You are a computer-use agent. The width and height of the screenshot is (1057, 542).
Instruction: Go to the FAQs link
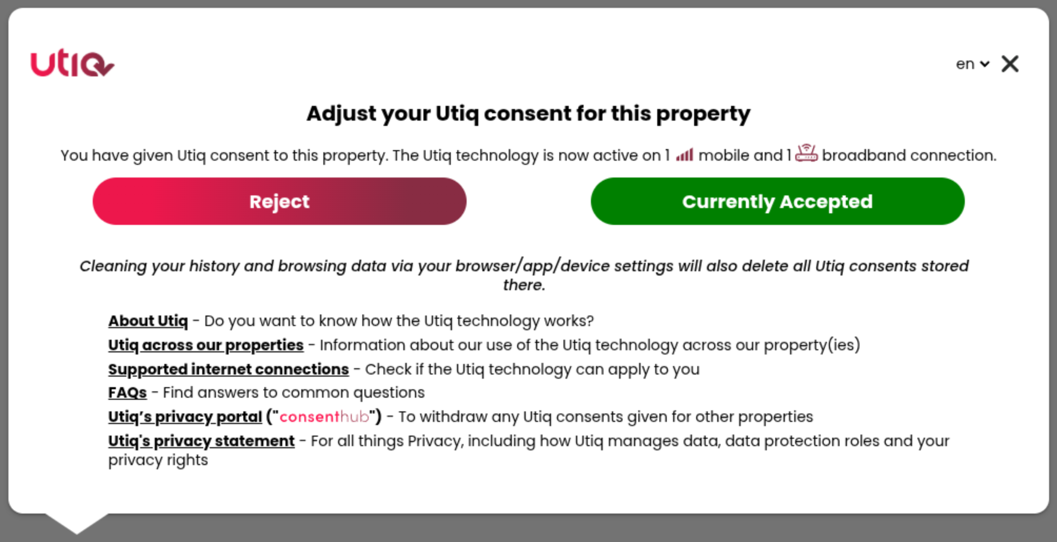(127, 393)
